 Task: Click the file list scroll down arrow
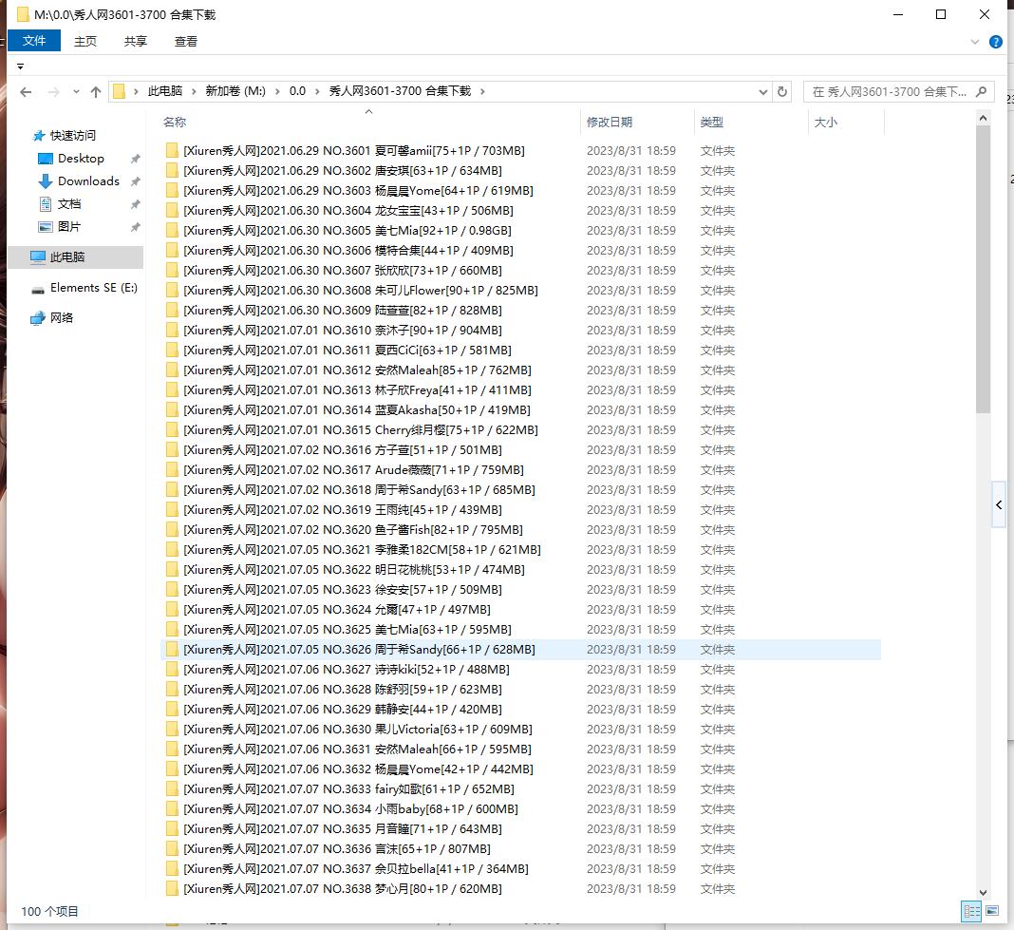click(x=983, y=892)
